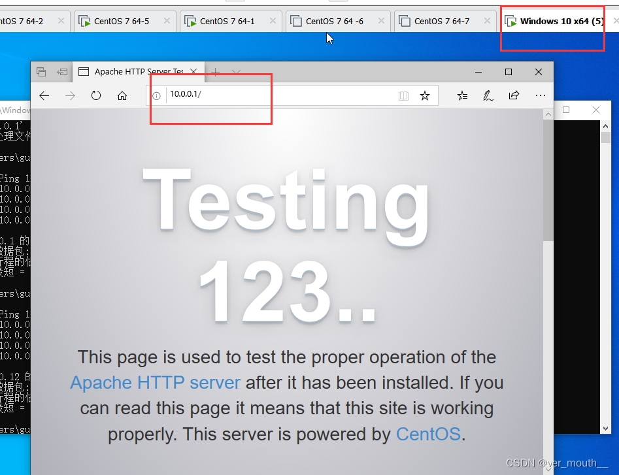Select the Apache HTTP Server Test tab
Screen dimensions: 619x475
[x=138, y=72]
